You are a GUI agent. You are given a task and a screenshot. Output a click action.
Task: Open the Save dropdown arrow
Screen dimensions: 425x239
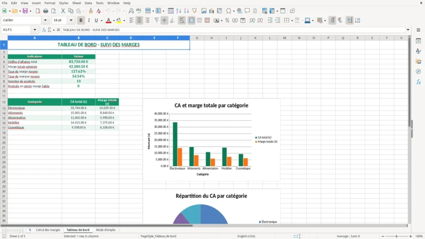tap(30, 11)
